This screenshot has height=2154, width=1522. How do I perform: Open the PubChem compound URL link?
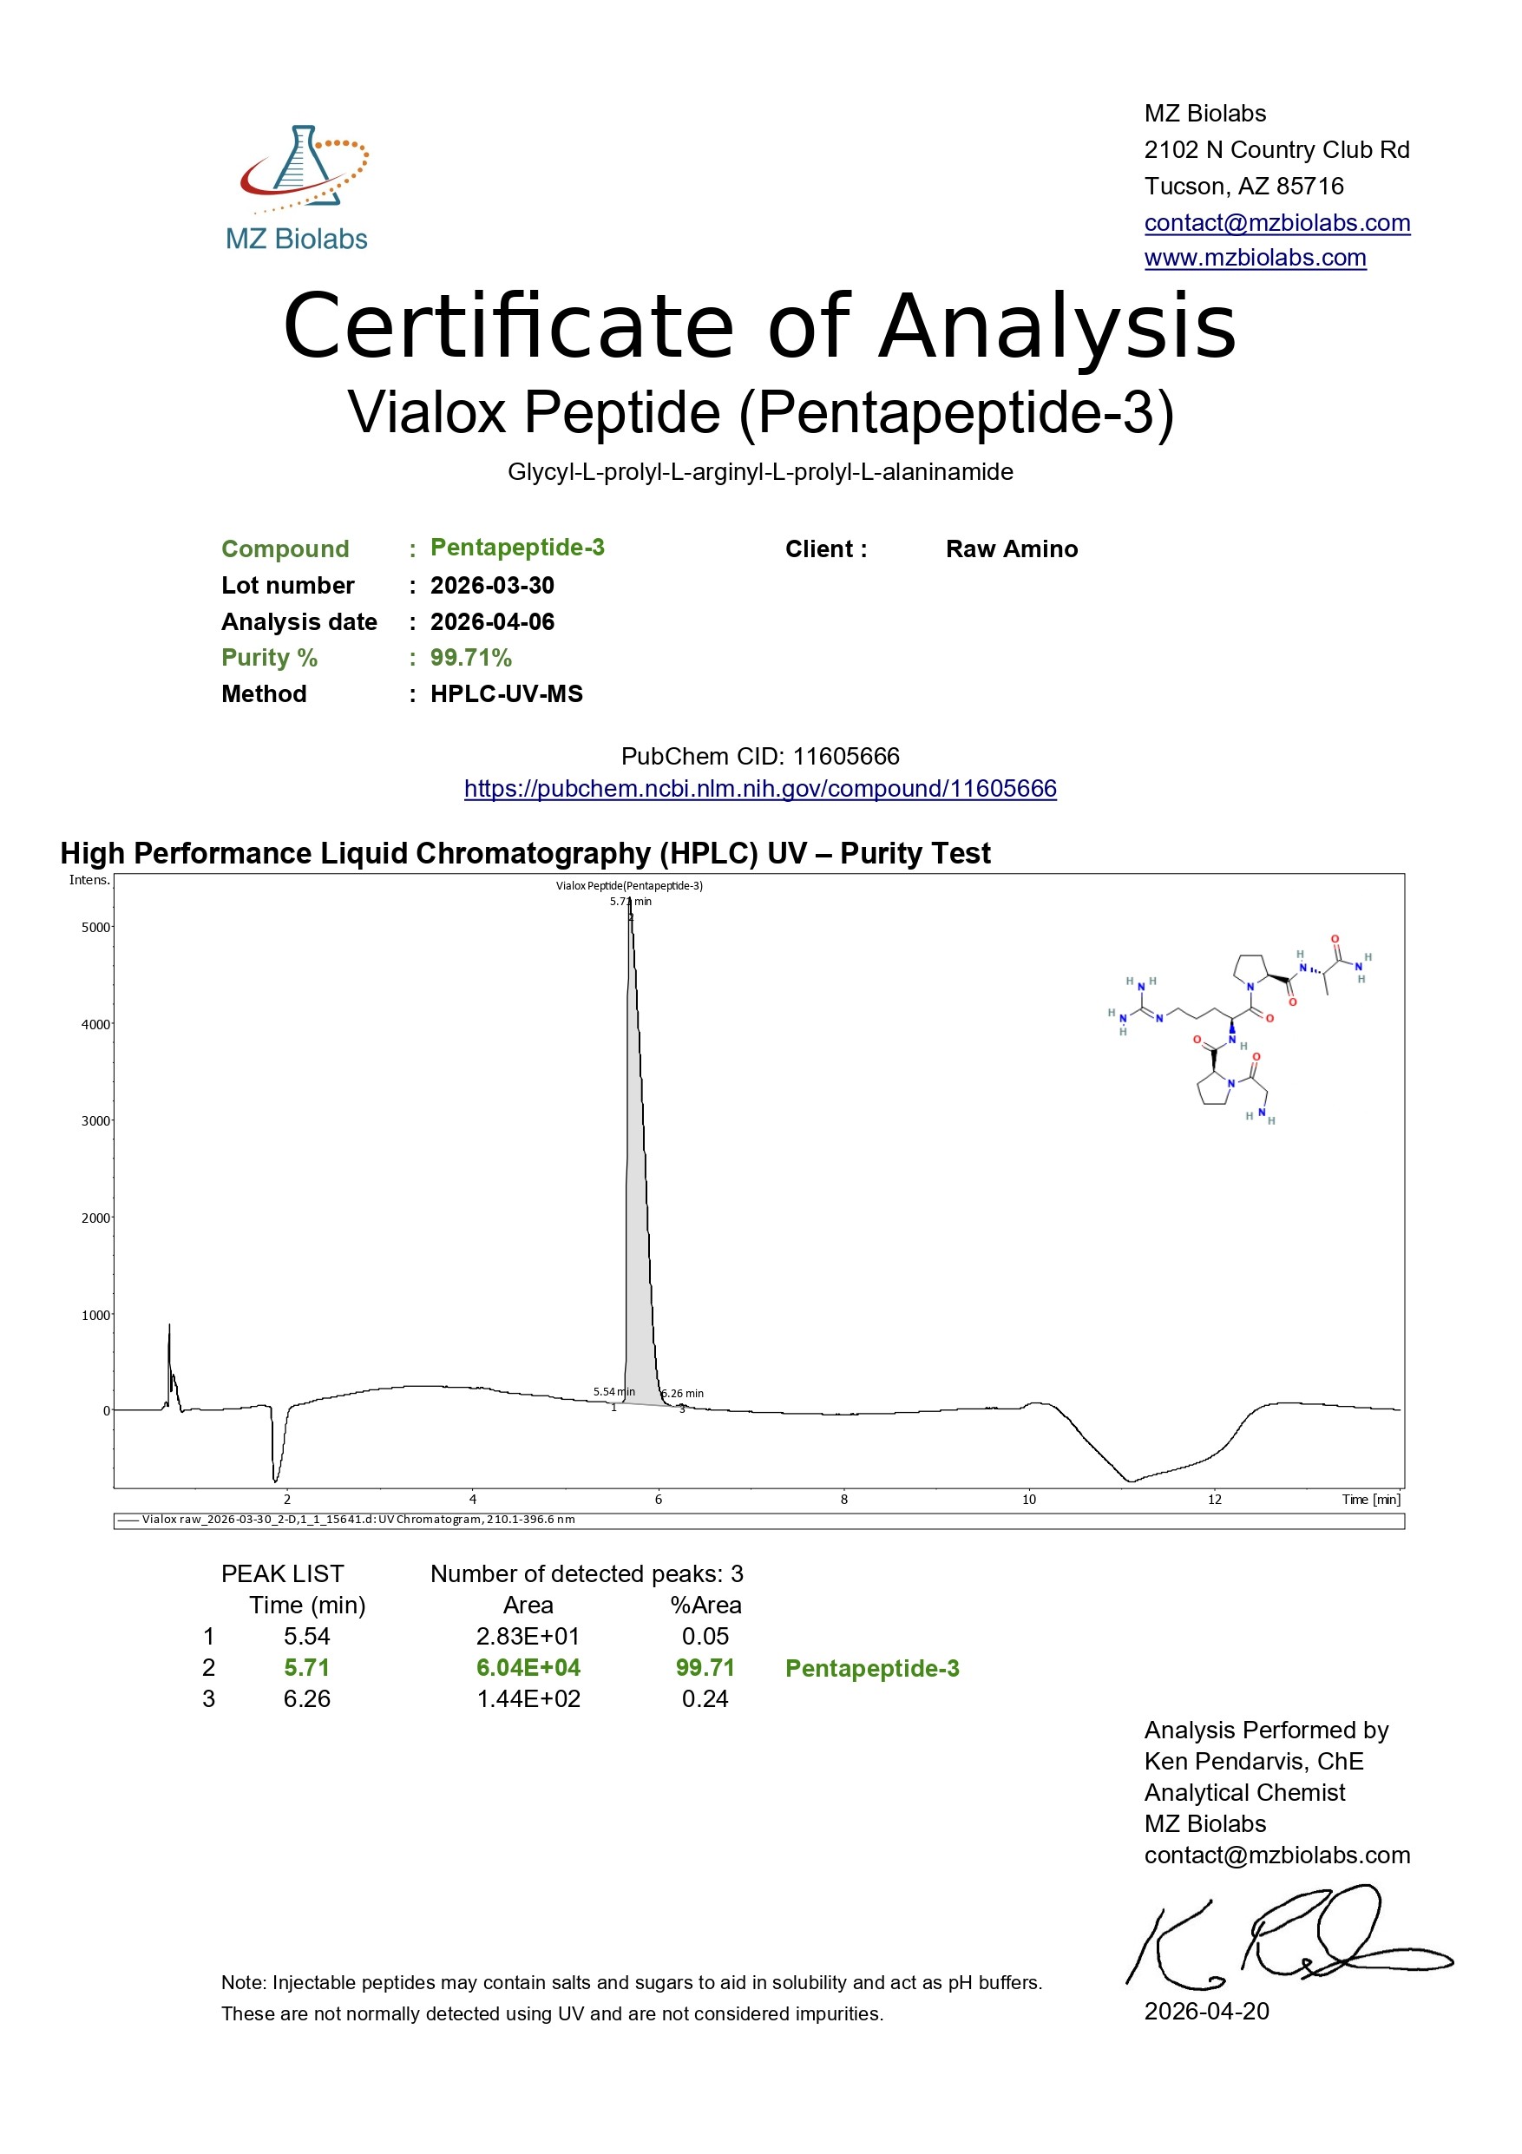tap(760, 788)
